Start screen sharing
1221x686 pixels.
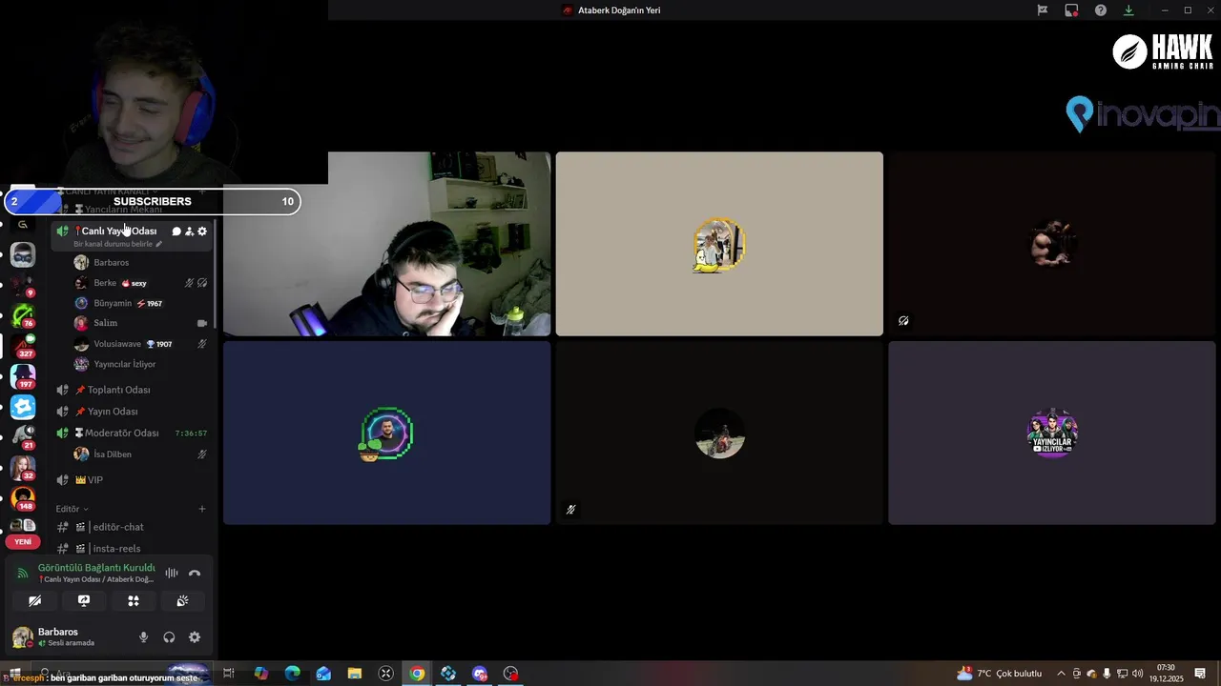84,601
